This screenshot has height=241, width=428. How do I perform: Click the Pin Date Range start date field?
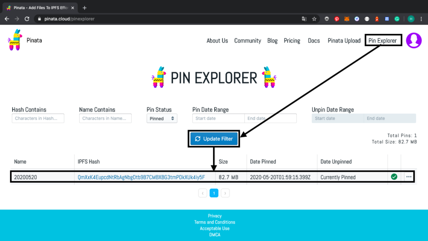point(218,118)
